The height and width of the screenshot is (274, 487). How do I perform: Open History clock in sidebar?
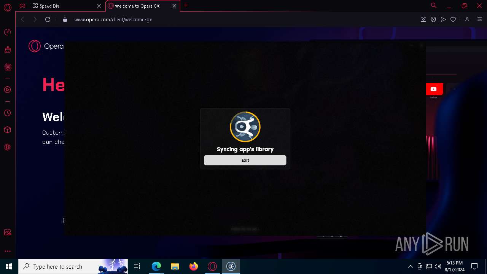click(7, 113)
